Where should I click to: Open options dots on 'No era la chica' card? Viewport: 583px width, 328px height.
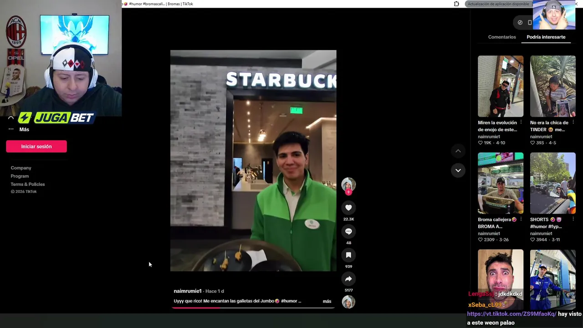(x=573, y=123)
